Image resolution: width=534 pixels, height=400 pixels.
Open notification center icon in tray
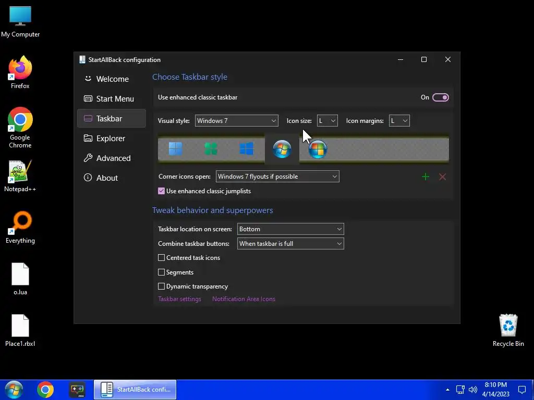tap(521, 390)
